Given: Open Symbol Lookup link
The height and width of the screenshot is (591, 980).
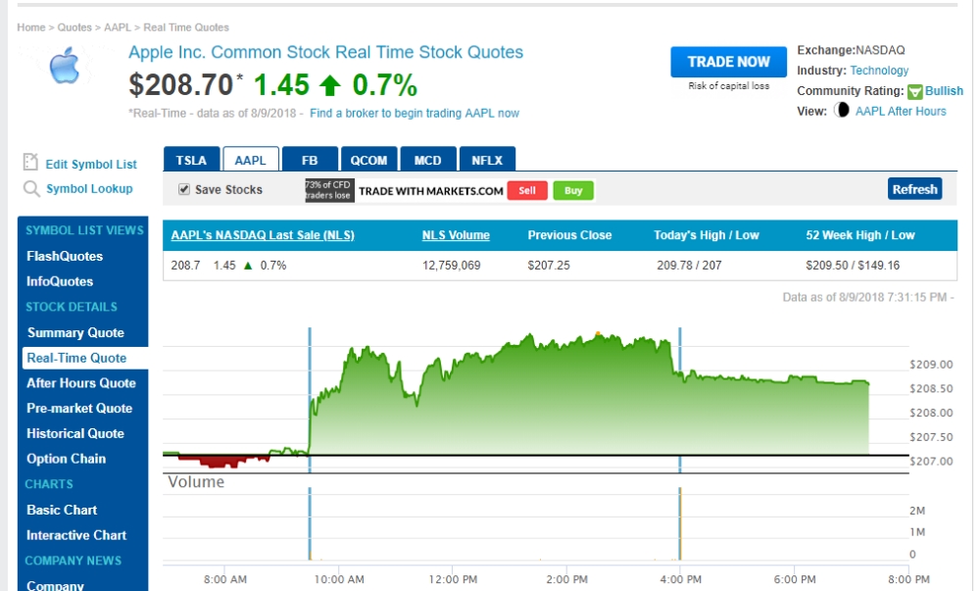Looking at the screenshot, I should pyautogui.click(x=89, y=189).
